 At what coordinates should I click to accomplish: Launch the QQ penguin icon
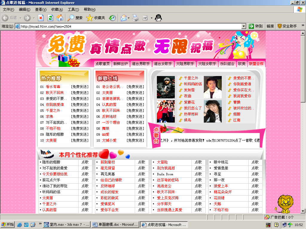158,18
